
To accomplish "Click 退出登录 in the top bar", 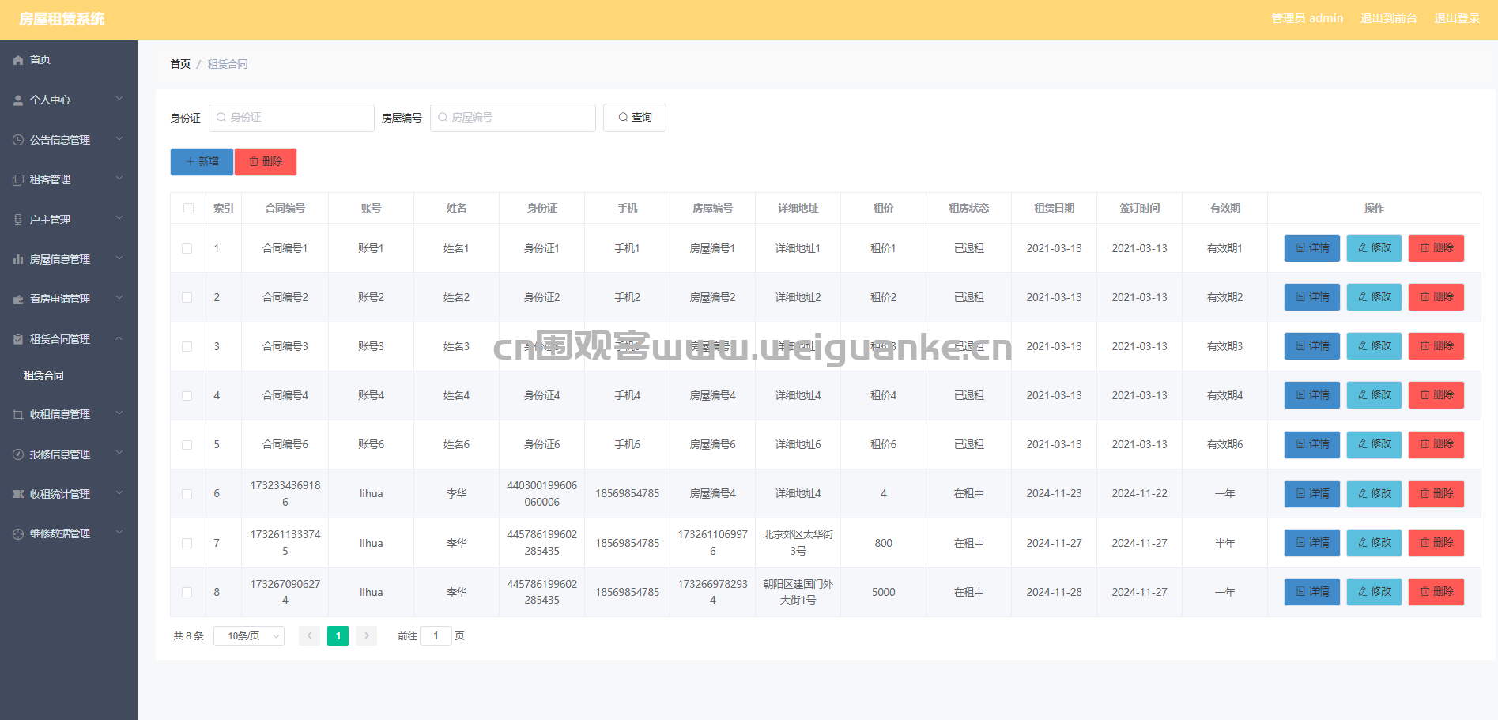I will click(x=1457, y=18).
